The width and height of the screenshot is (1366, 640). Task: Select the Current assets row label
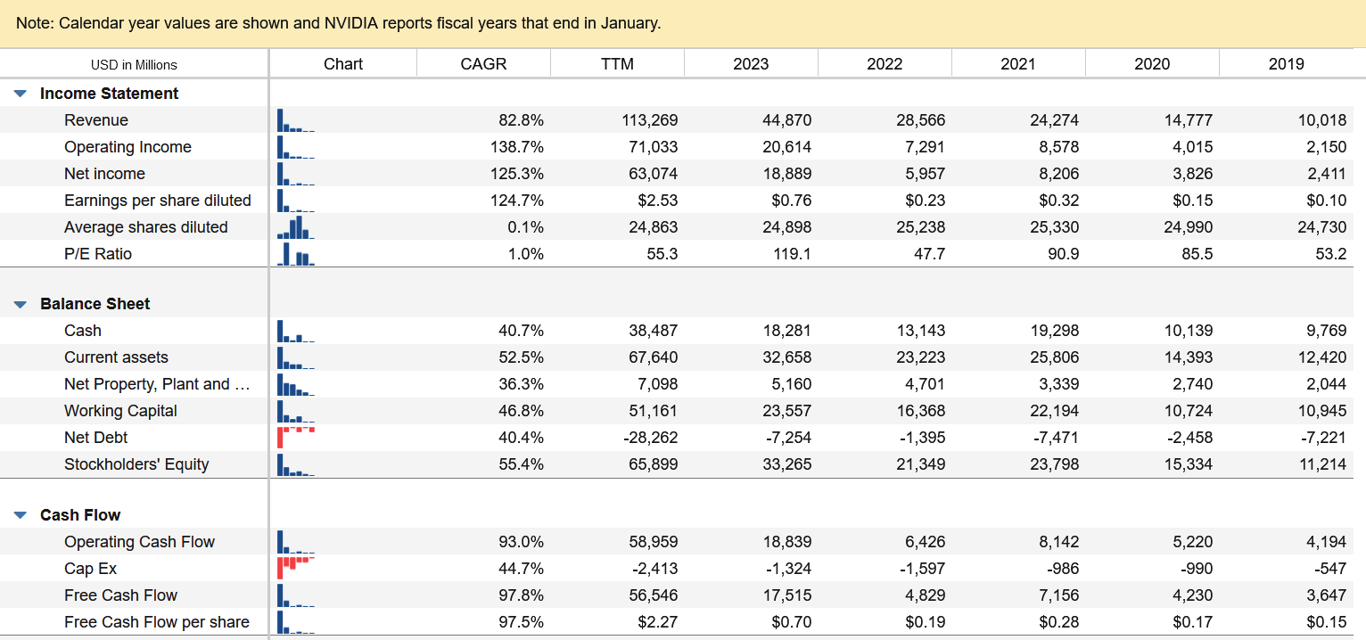[116, 357]
